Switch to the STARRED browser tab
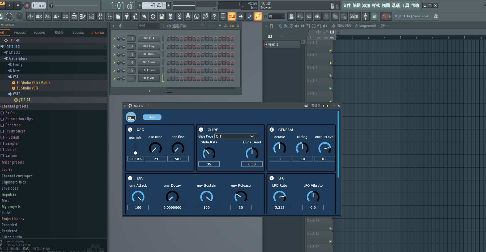This screenshot has width=486, height=252. (98, 33)
